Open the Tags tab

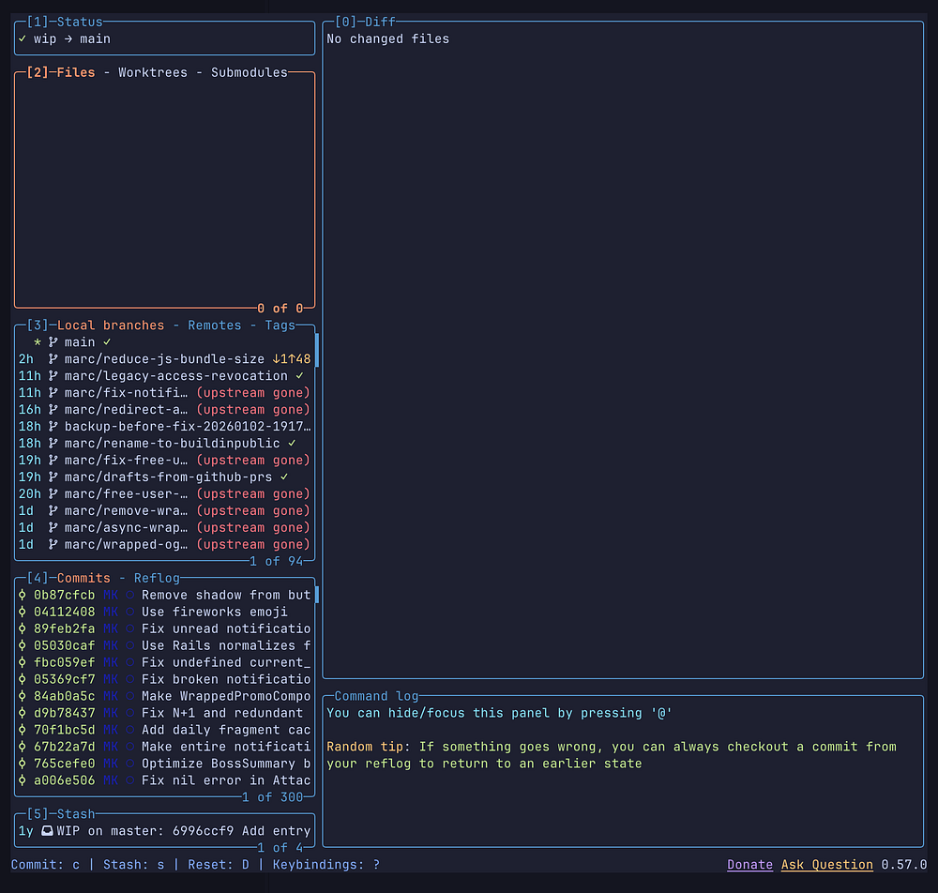click(280, 325)
